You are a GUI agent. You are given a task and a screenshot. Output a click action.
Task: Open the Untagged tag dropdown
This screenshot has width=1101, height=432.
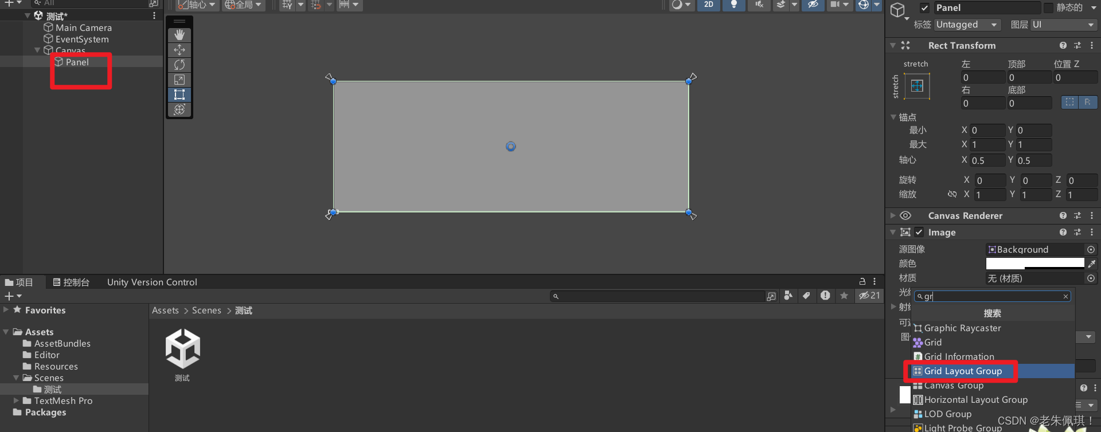click(x=967, y=25)
